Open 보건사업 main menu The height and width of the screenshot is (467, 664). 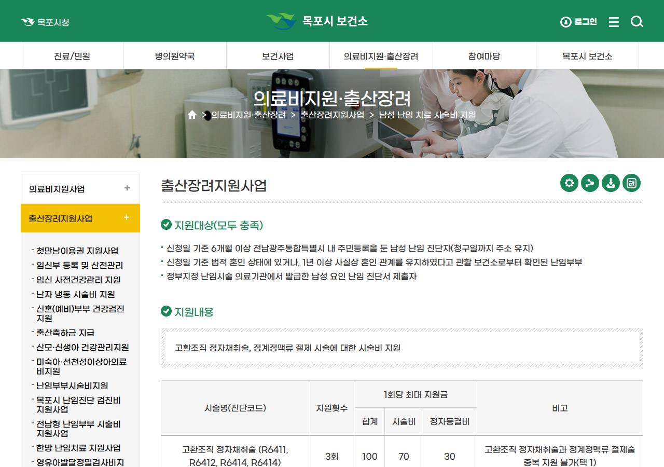pyautogui.click(x=278, y=56)
